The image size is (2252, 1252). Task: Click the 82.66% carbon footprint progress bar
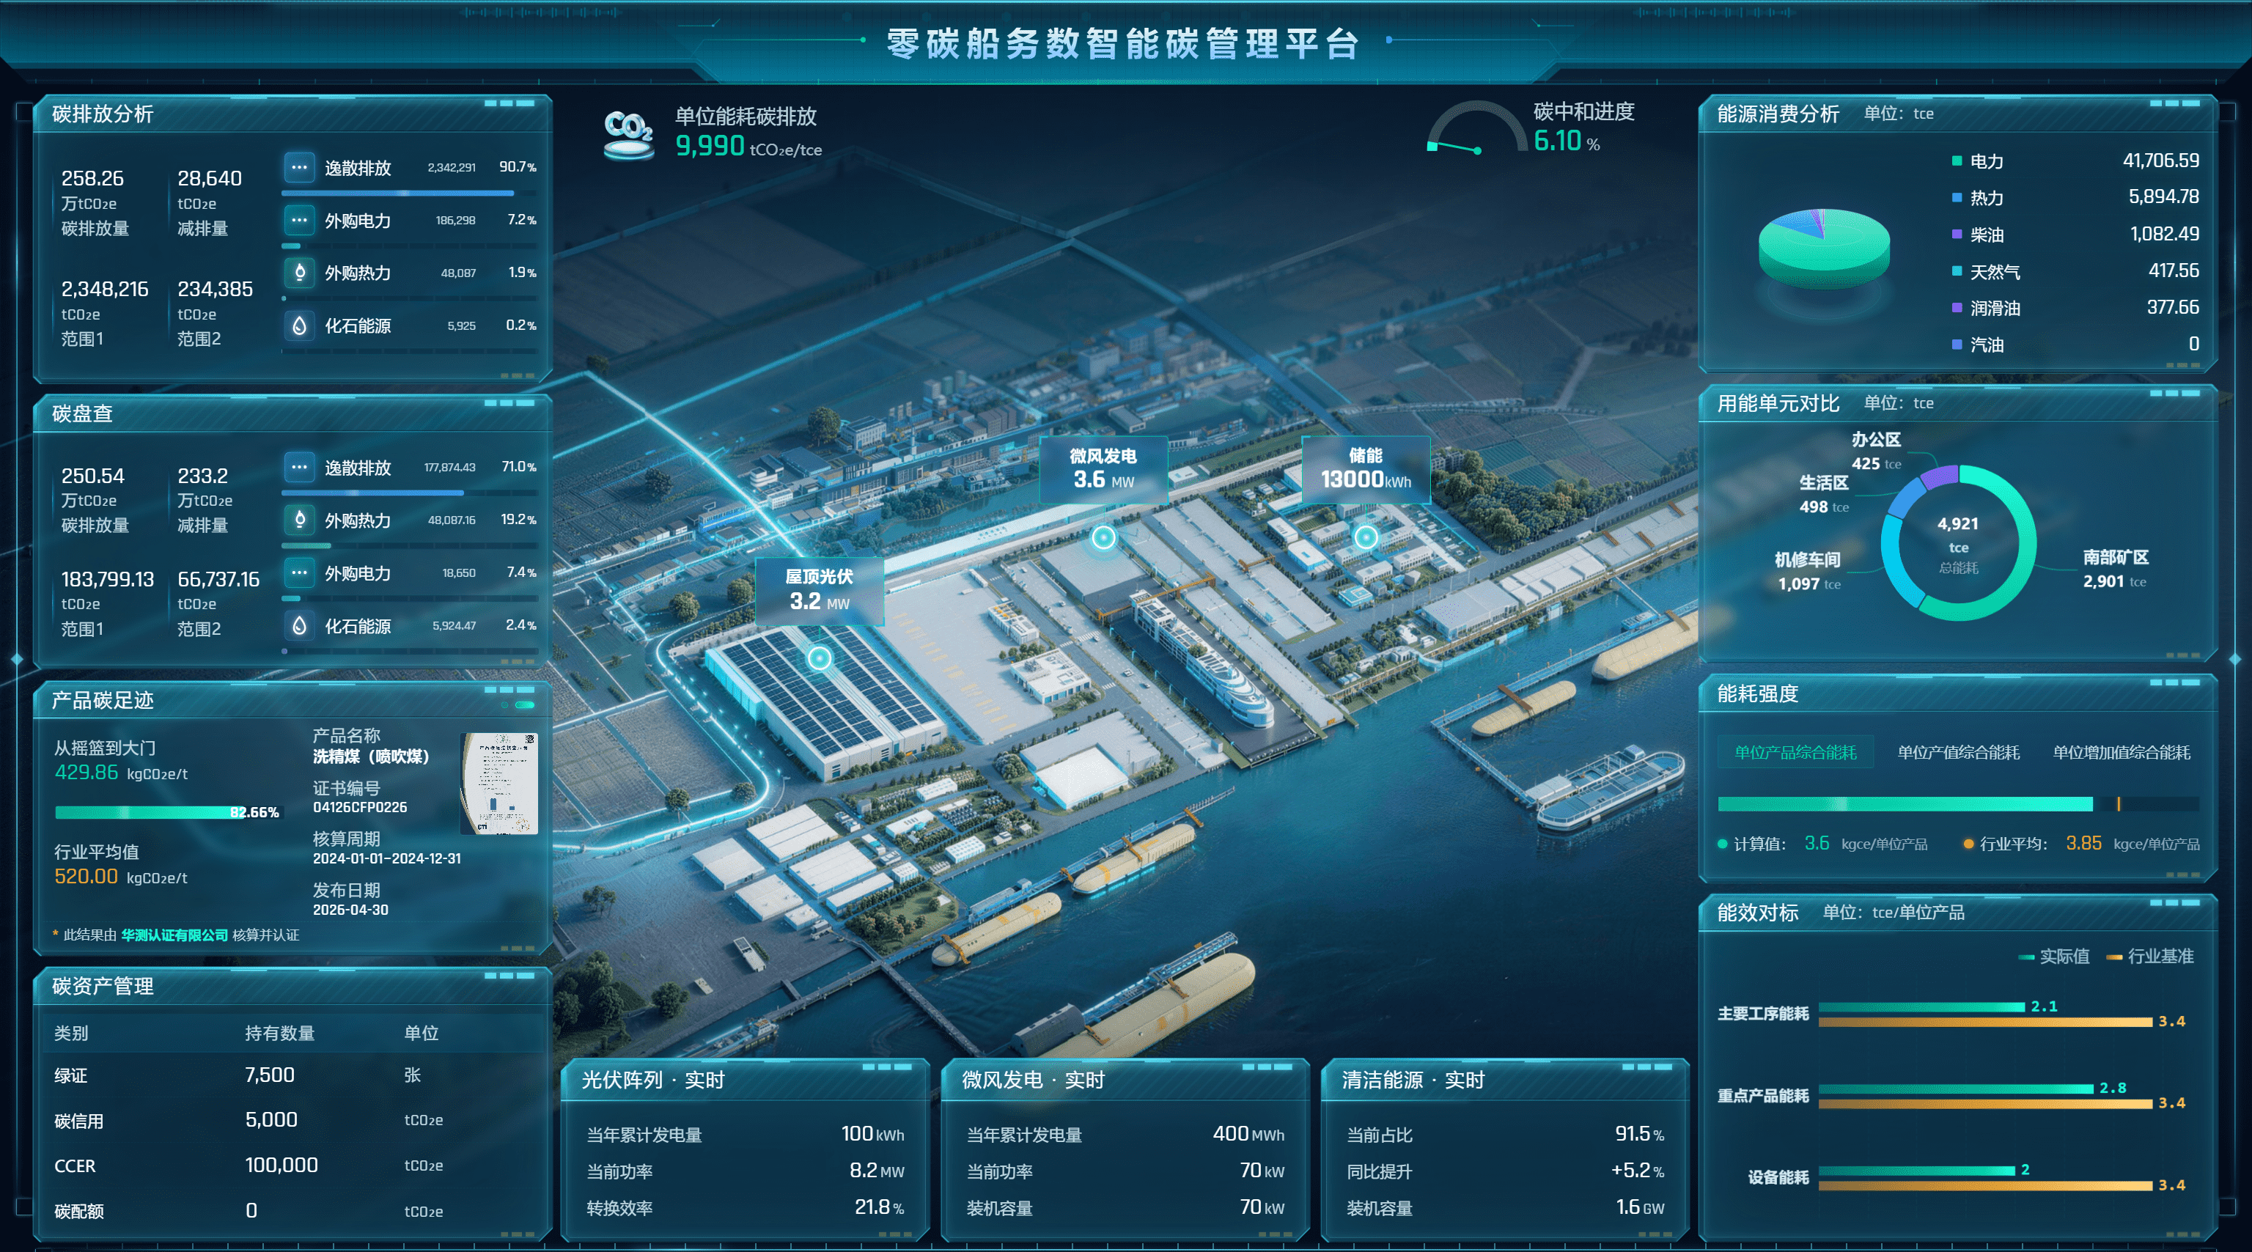click(x=169, y=812)
